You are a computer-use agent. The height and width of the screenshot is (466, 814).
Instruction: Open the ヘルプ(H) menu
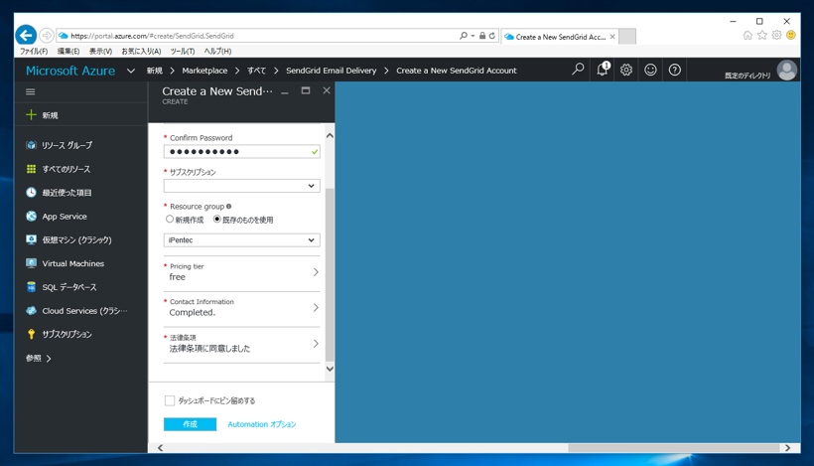(x=217, y=51)
